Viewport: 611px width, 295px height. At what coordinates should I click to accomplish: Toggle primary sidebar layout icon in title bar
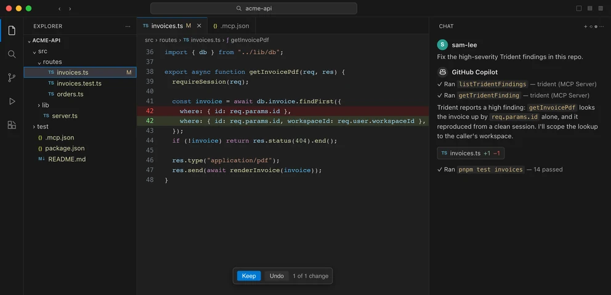tap(579, 9)
